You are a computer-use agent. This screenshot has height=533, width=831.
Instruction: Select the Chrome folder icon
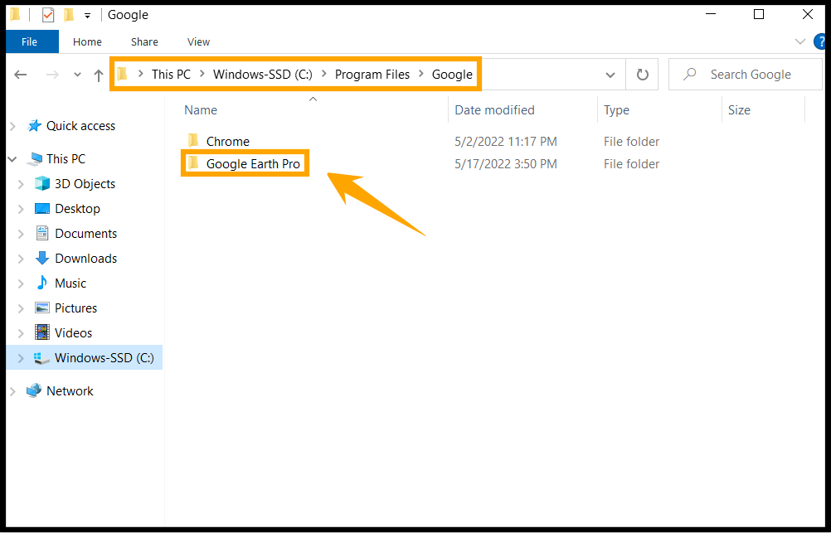[193, 140]
